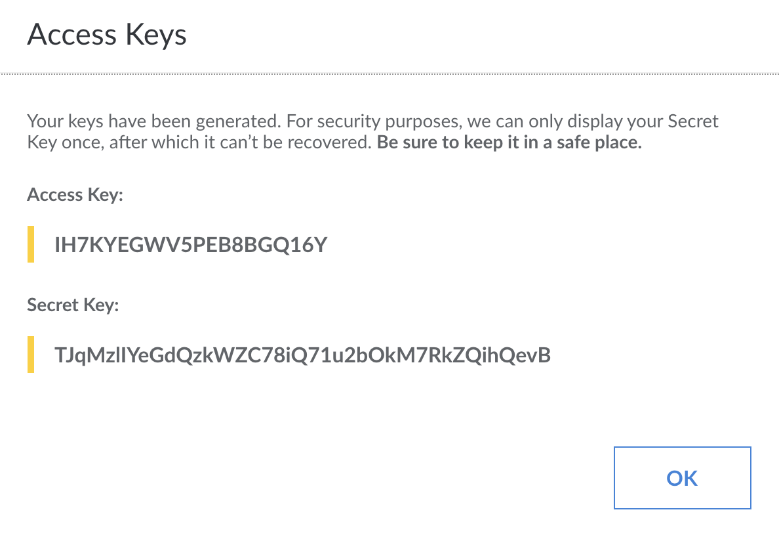This screenshot has height=537, width=779.
Task: Click the "Access Key:" label
Action: (75, 195)
